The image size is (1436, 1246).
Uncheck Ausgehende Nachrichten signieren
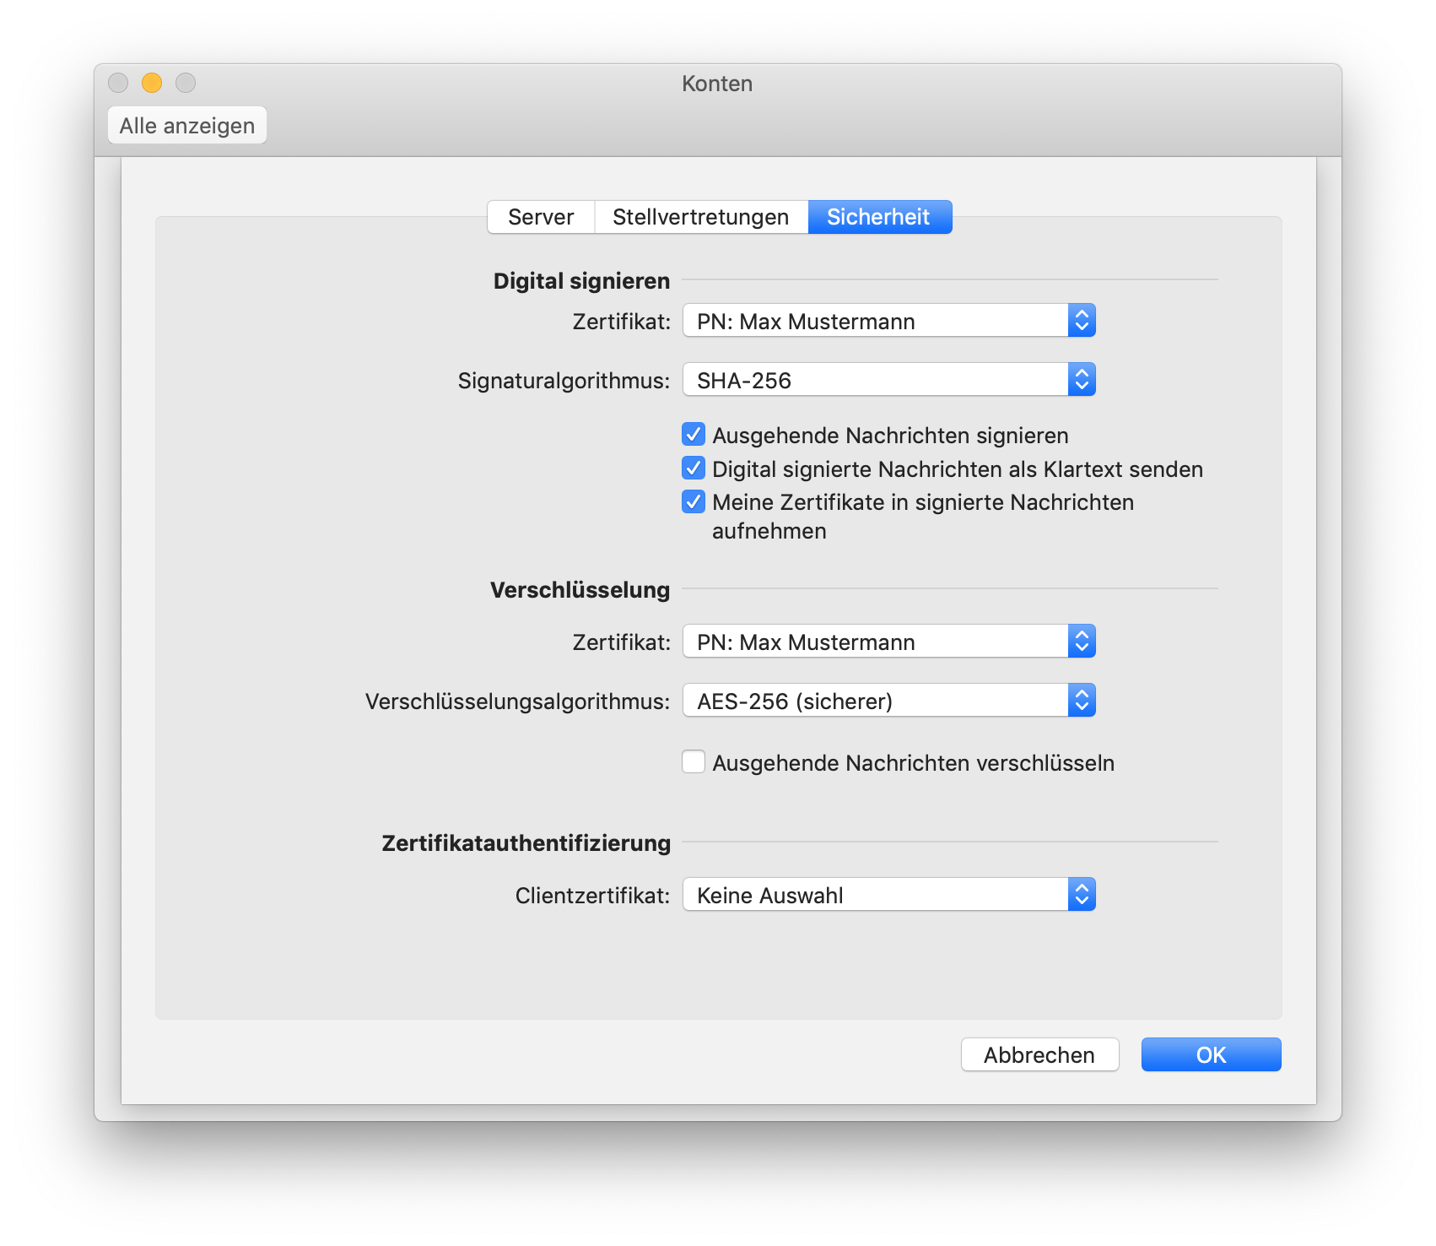point(694,435)
